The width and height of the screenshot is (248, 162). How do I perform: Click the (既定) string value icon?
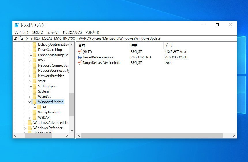(x=80, y=51)
